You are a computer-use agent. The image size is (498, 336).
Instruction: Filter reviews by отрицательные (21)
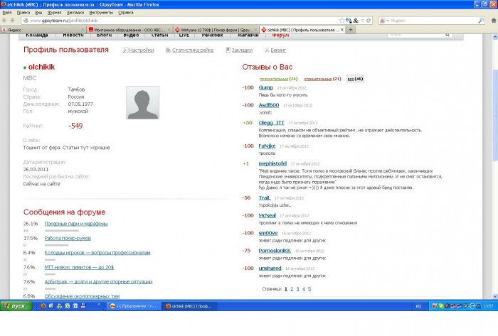[322, 79]
